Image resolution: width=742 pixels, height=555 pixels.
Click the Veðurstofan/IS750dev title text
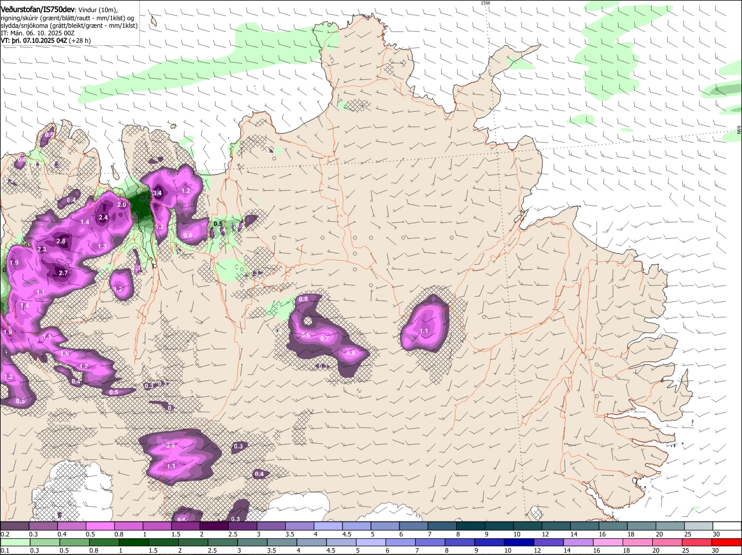click(x=37, y=9)
